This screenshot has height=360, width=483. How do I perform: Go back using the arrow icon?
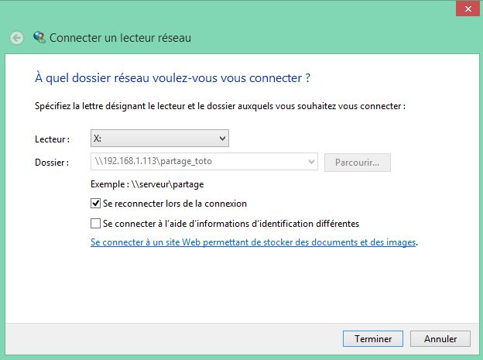click(x=16, y=38)
